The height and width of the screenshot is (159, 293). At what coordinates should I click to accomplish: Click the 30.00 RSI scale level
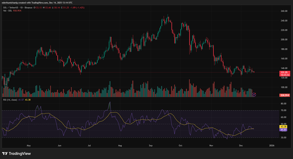(283, 138)
